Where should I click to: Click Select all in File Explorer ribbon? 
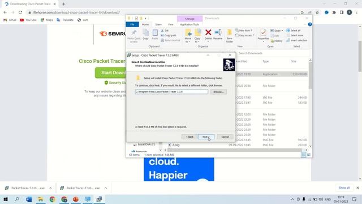pos(294,31)
